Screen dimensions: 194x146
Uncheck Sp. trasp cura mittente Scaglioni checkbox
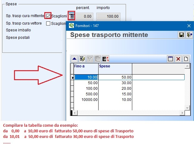tap(48, 16)
